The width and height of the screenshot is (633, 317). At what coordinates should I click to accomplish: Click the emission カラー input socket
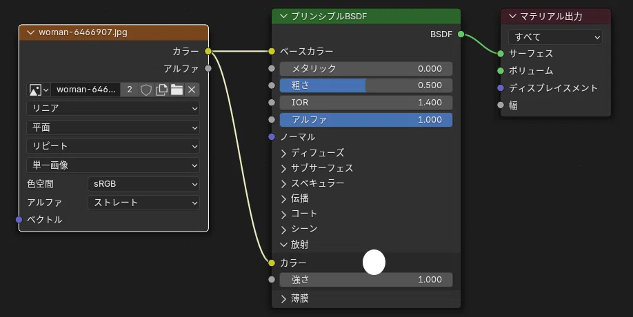click(272, 263)
